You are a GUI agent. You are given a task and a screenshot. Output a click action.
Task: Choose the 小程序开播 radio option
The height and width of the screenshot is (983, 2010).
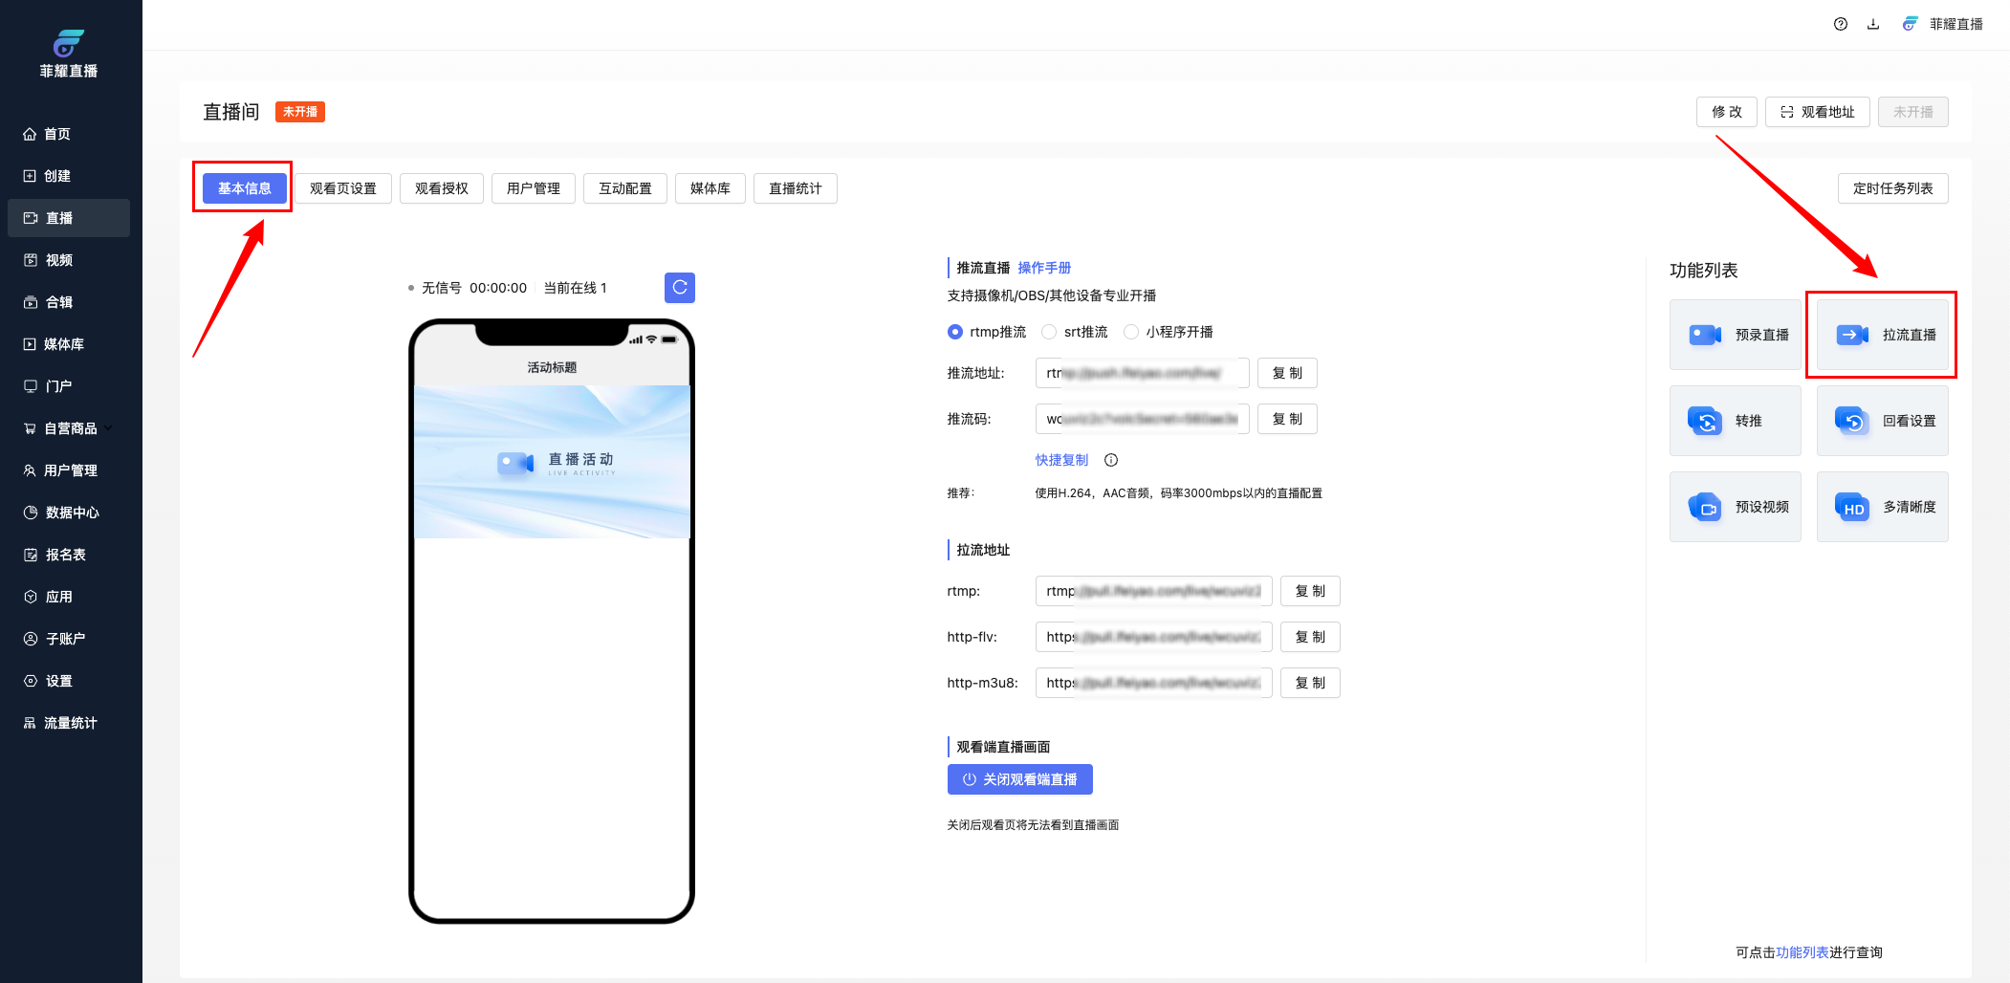tap(1131, 332)
